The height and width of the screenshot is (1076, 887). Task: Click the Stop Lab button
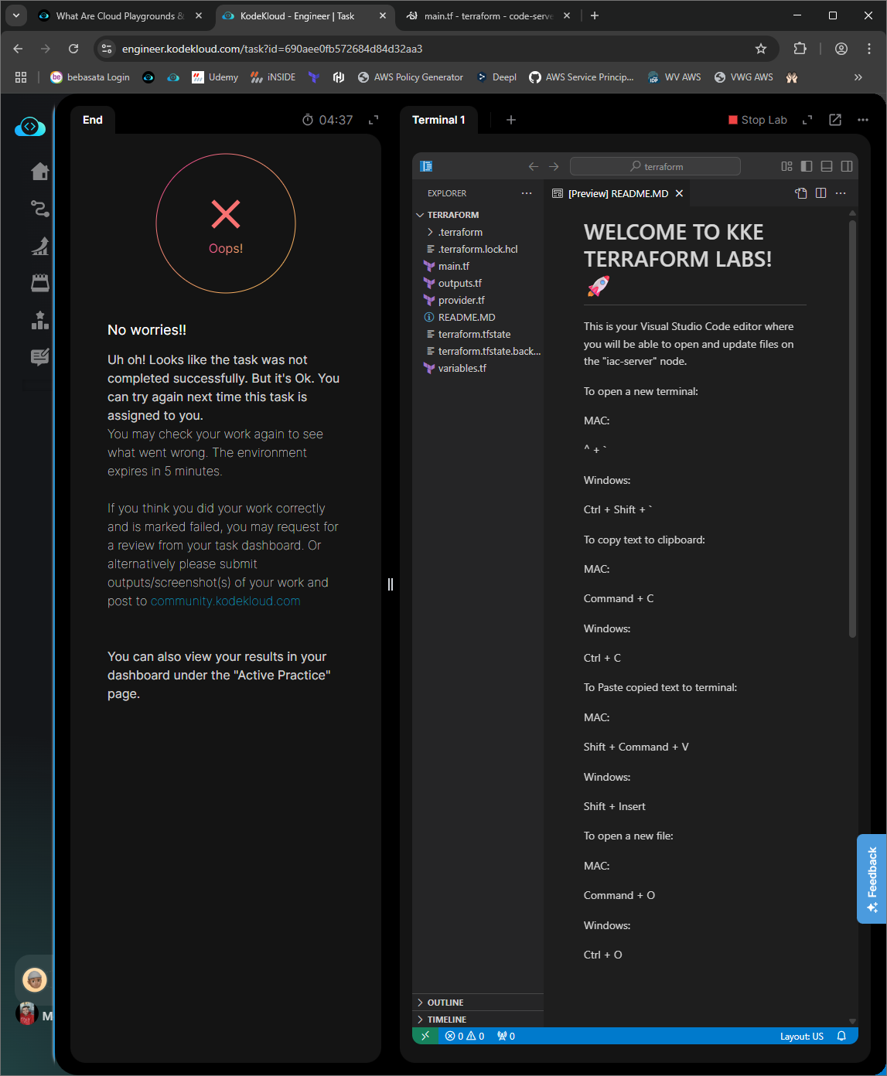[x=757, y=120]
